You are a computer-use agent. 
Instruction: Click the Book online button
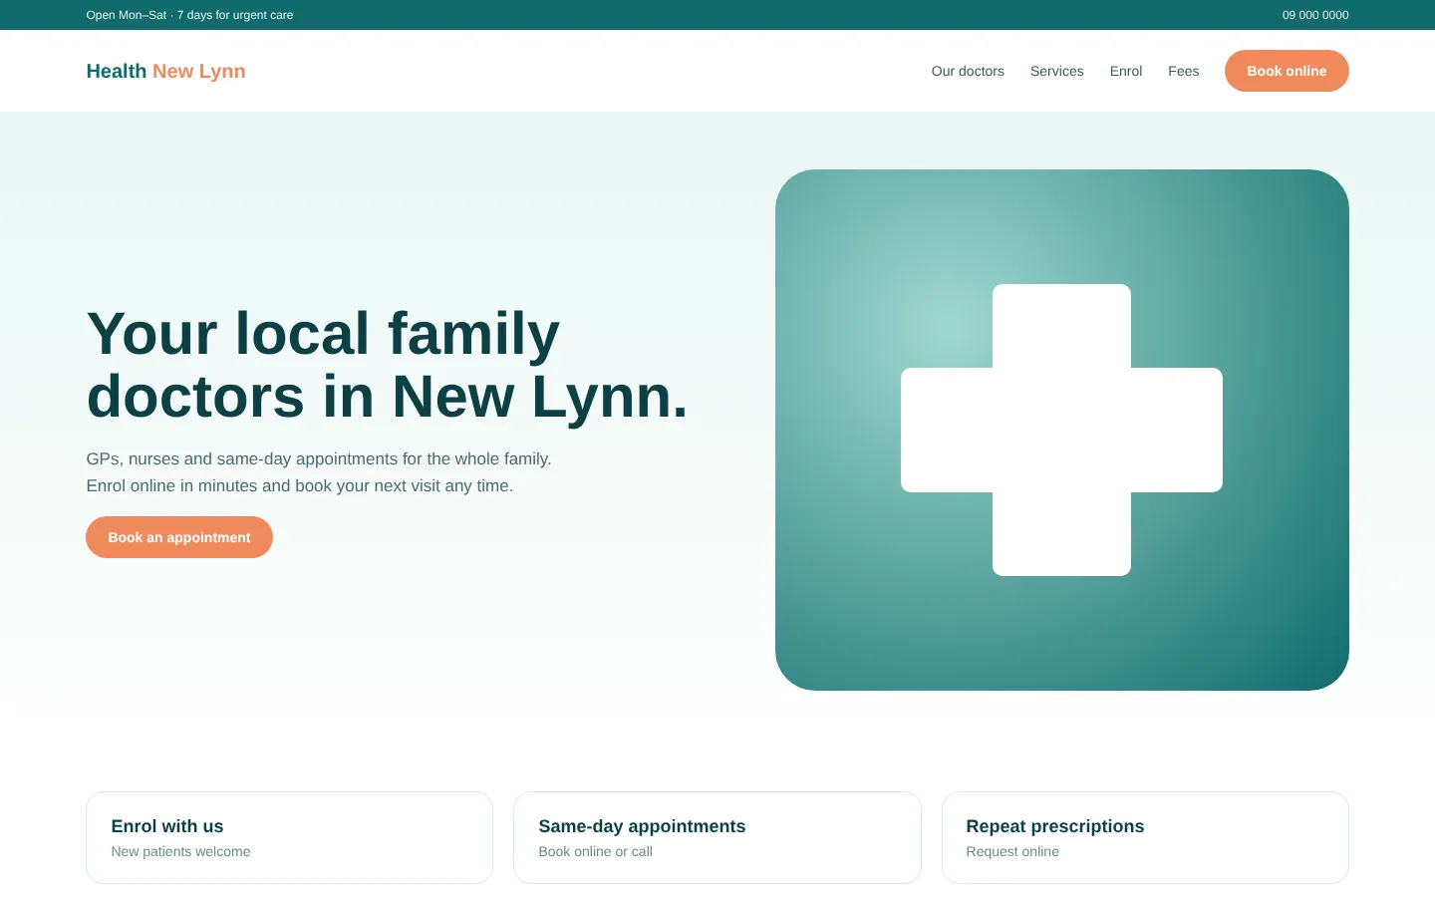(1287, 71)
